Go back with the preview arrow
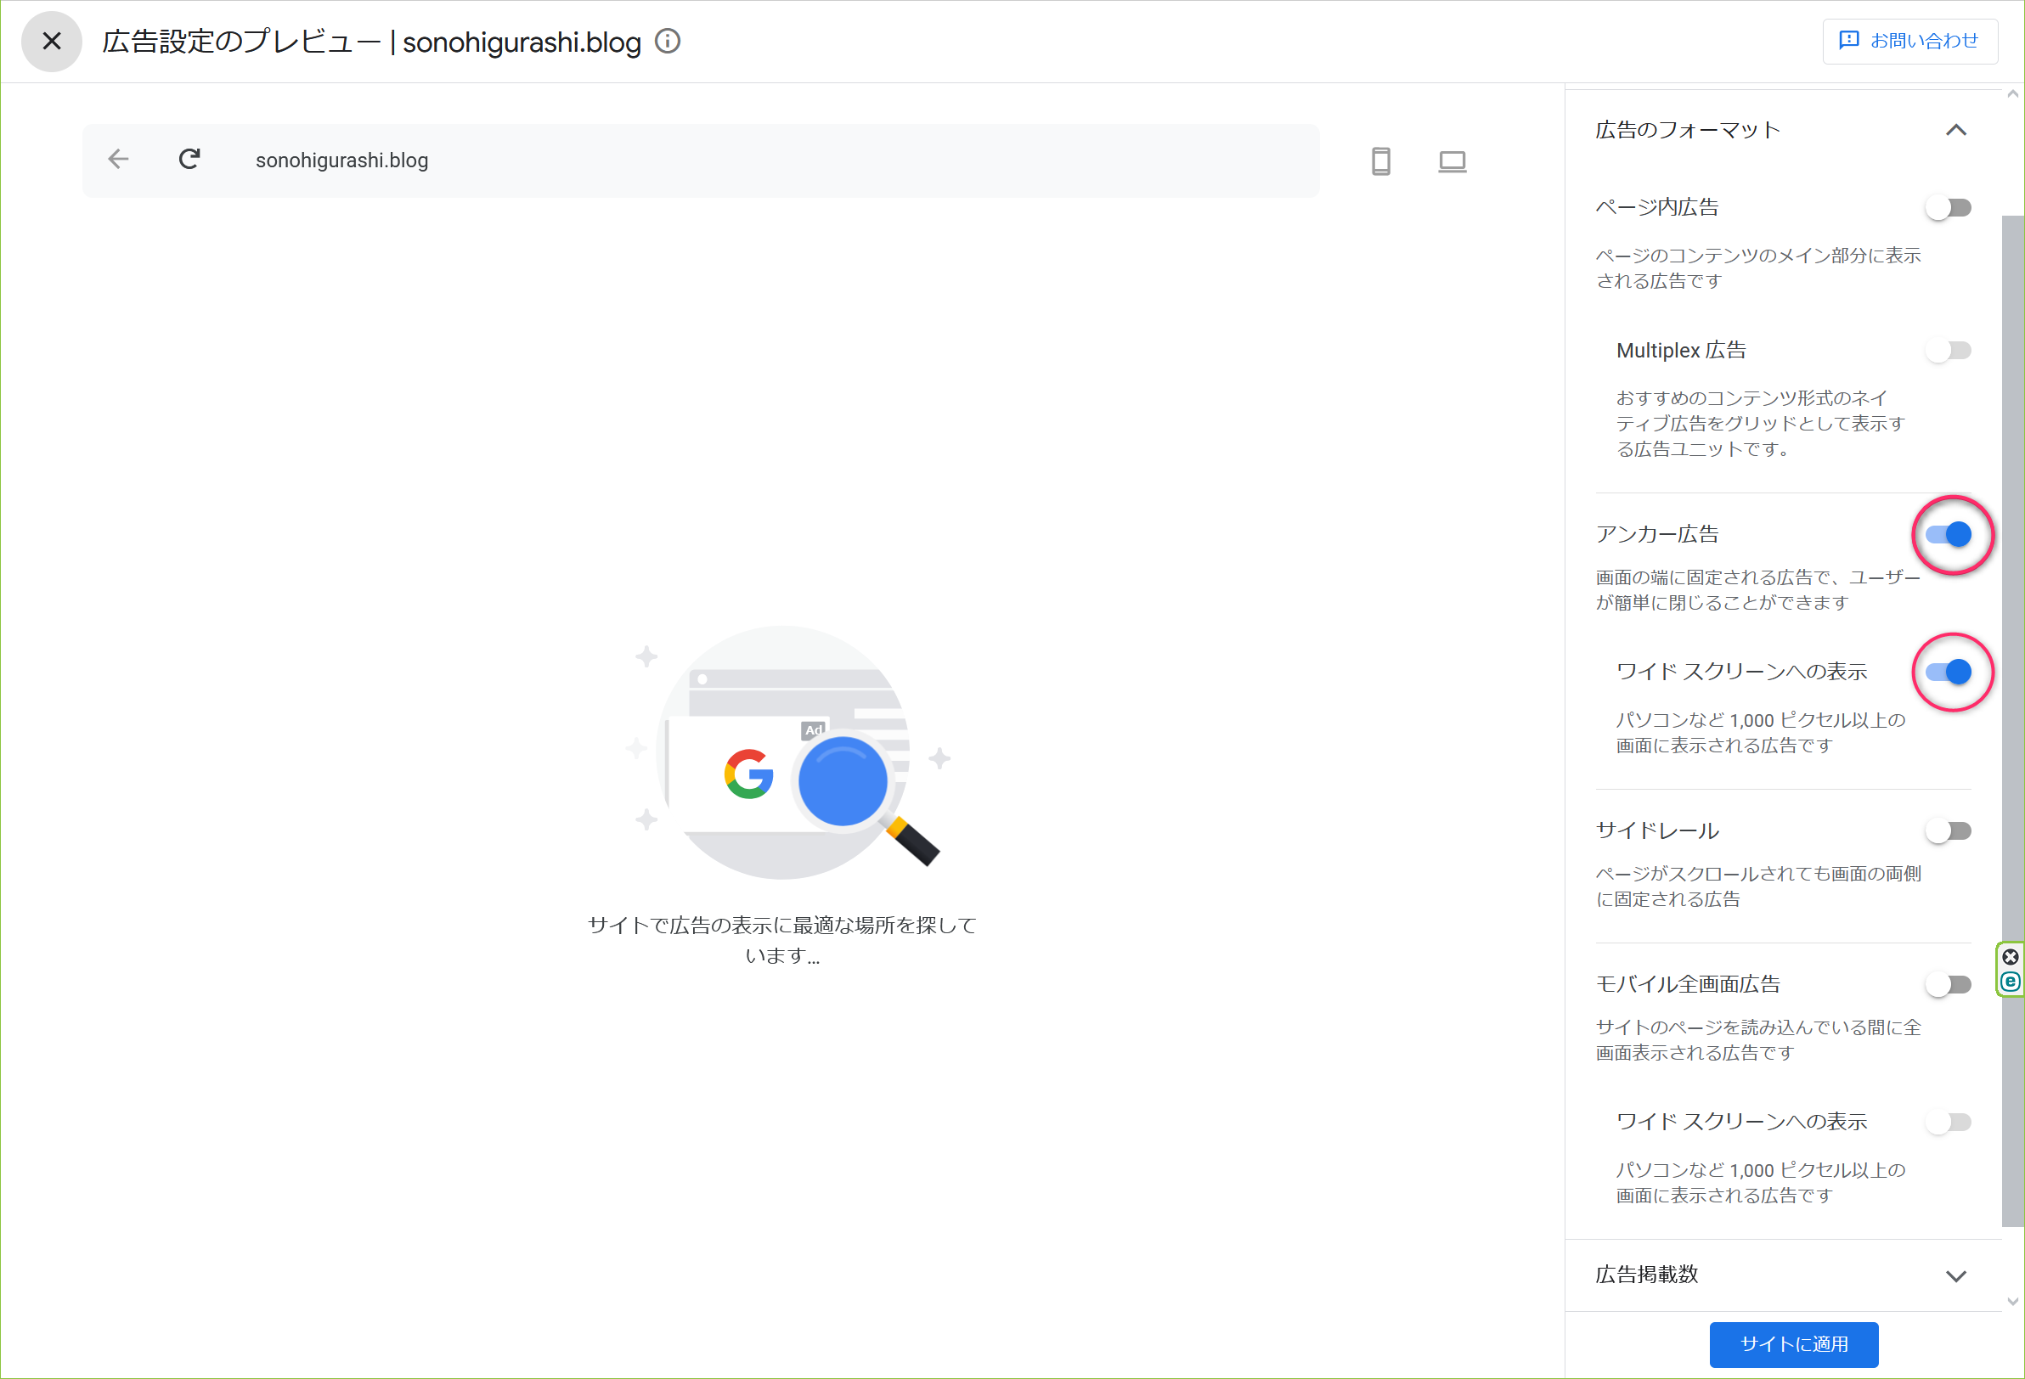Image resolution: width=2025 pixels, height=1379 pixels. click(119, 160)
